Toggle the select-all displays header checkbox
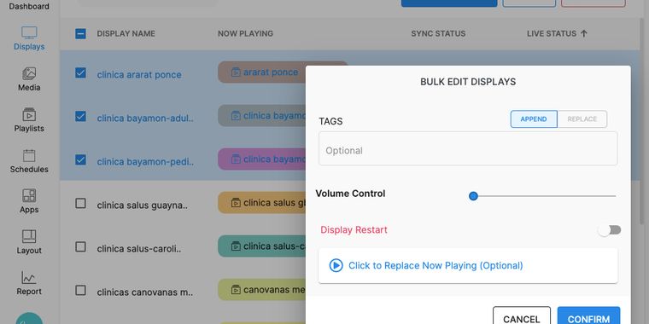Image resolution: width=649 pixels, height=324 pixels. (81, 33)
